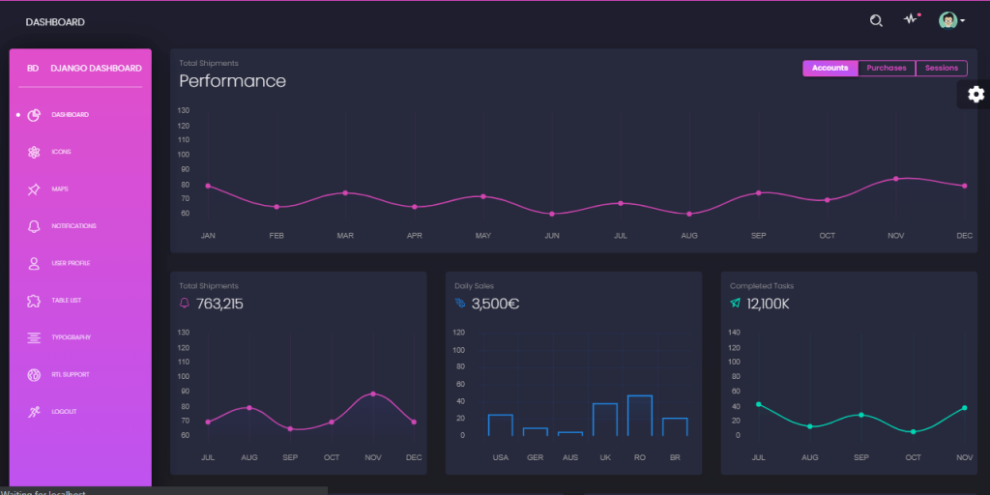Switch chart to Sessions view
Screen dimensions: 990x495
coord(942,69)
